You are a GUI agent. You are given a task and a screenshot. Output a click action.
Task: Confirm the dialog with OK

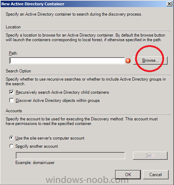click(128, 175)
